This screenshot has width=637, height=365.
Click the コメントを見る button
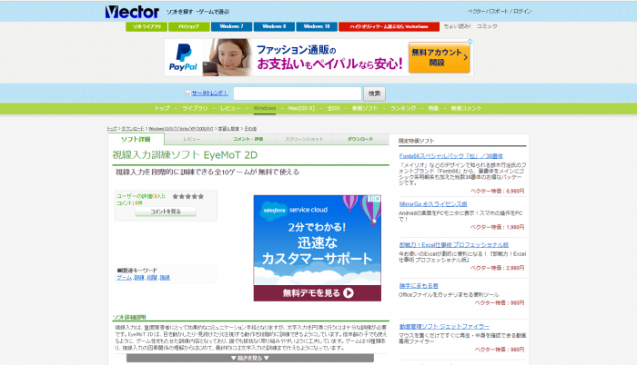coord(165,212)
